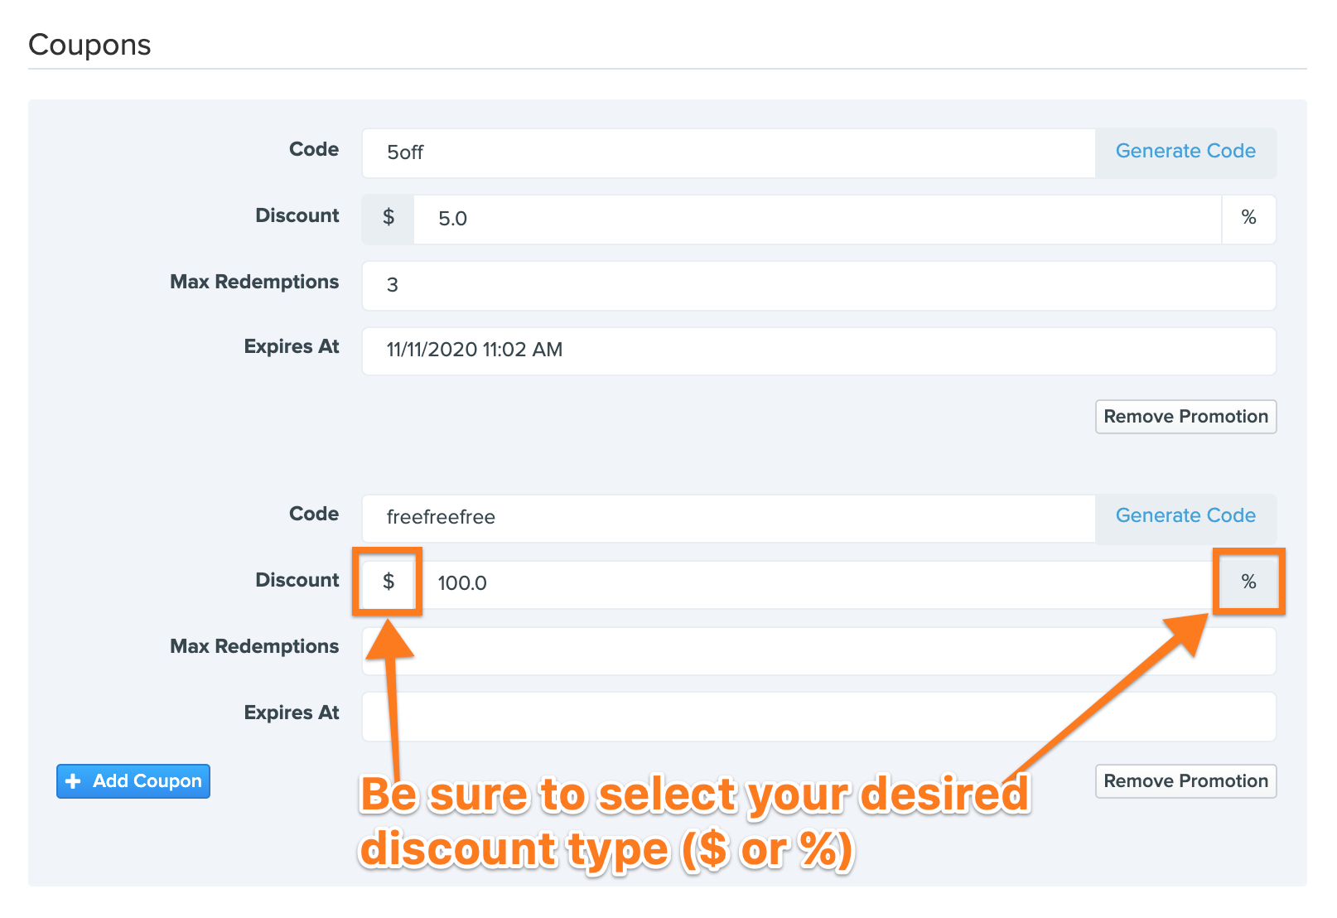Click empty Max Redemptions field of second coupon
The width and height of the screenshot is (1337, 918).
coord(819,650)
